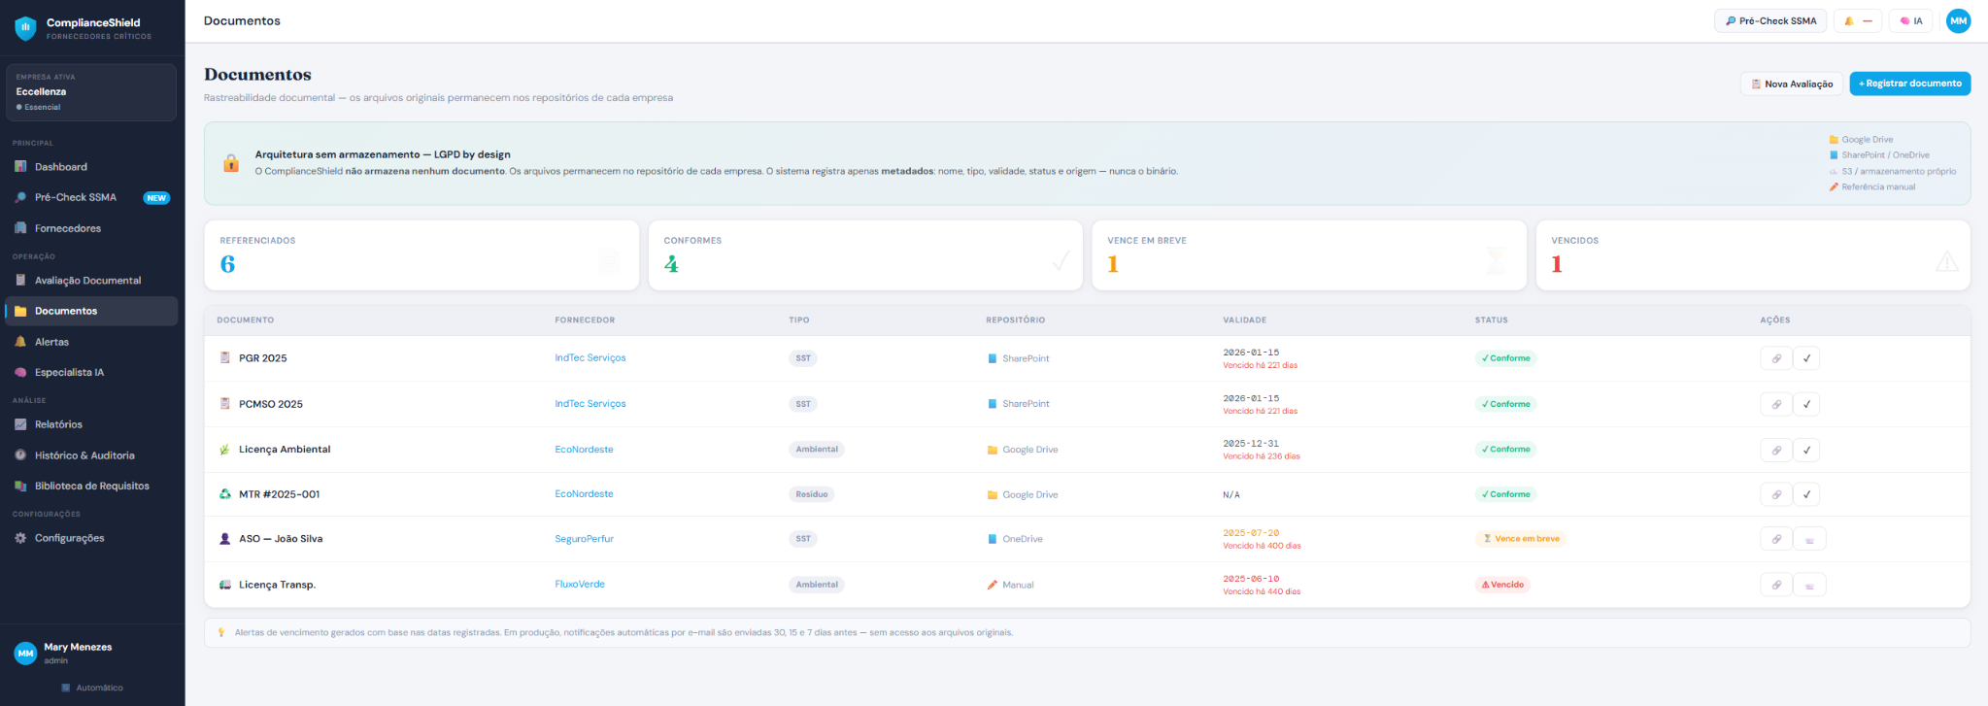Click the checkmark action for PCMSO 2025
1988x706 pixels.
point(1806,404)
